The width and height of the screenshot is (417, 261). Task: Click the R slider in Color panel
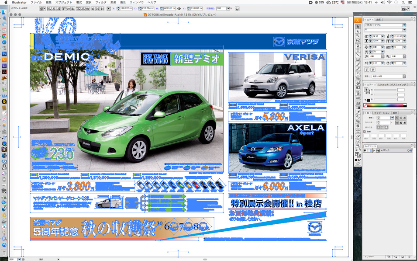(x=385, y=90)
